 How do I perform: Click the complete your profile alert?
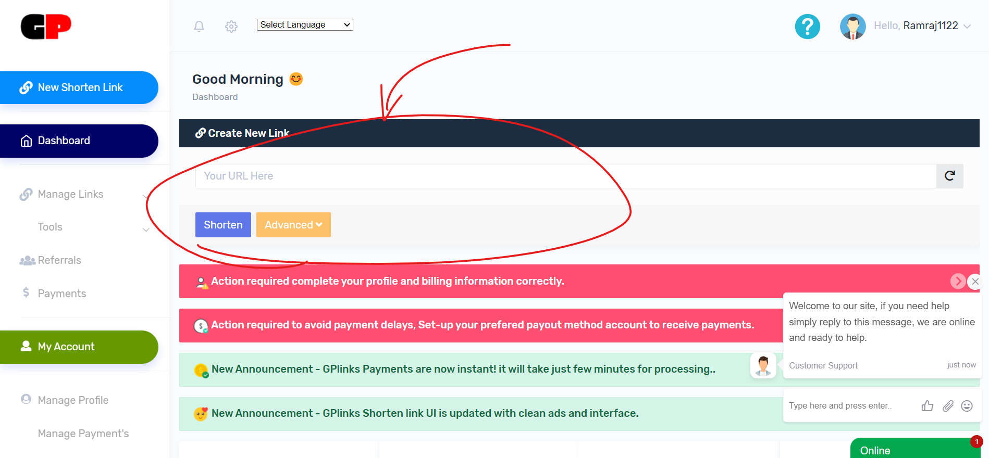point(579,281)
